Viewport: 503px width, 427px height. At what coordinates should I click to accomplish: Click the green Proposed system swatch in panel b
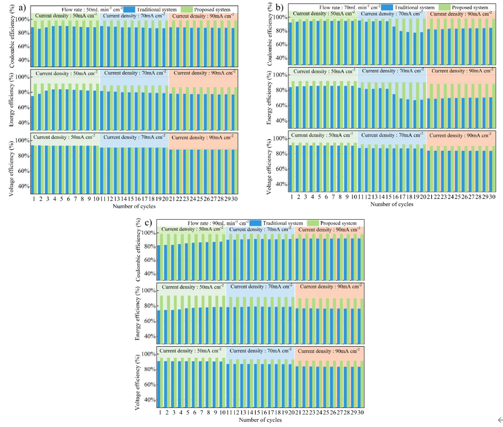[445, 7]
